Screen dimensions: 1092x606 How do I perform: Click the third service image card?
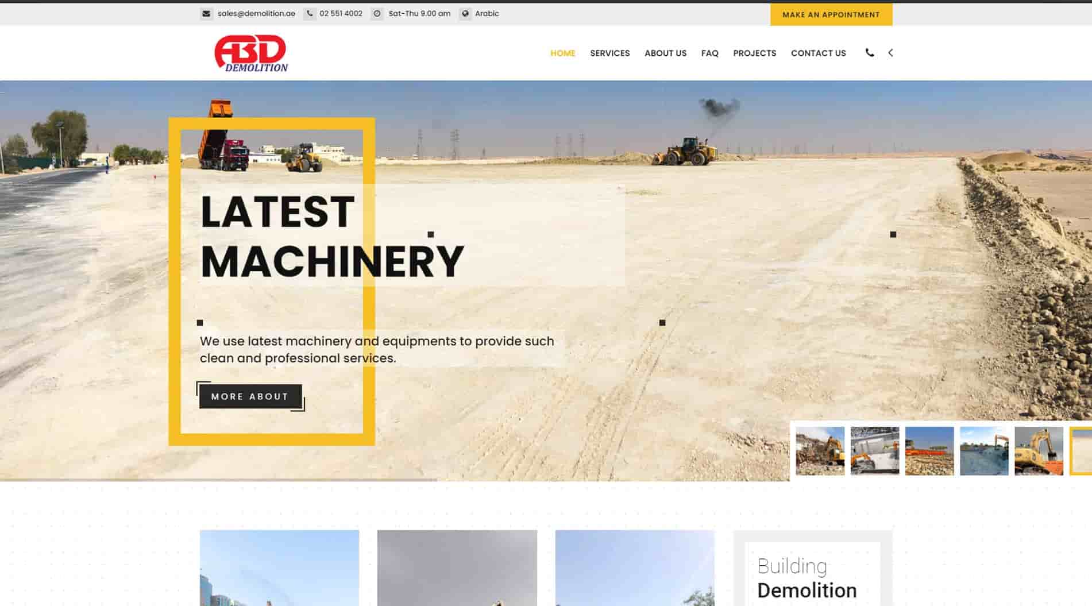tap(635, 568)
